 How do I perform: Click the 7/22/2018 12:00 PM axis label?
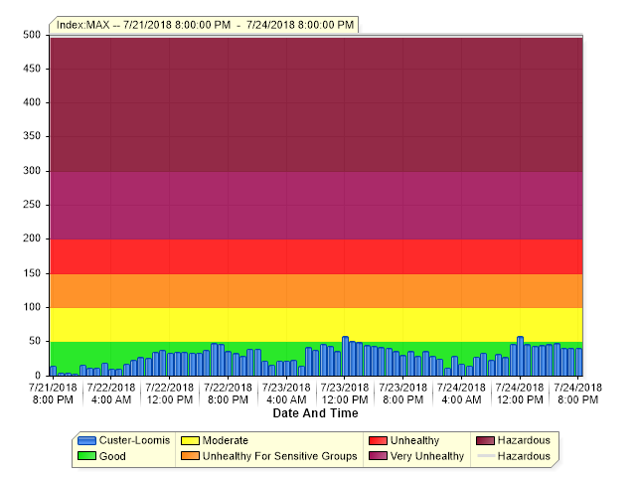[170, 394]
